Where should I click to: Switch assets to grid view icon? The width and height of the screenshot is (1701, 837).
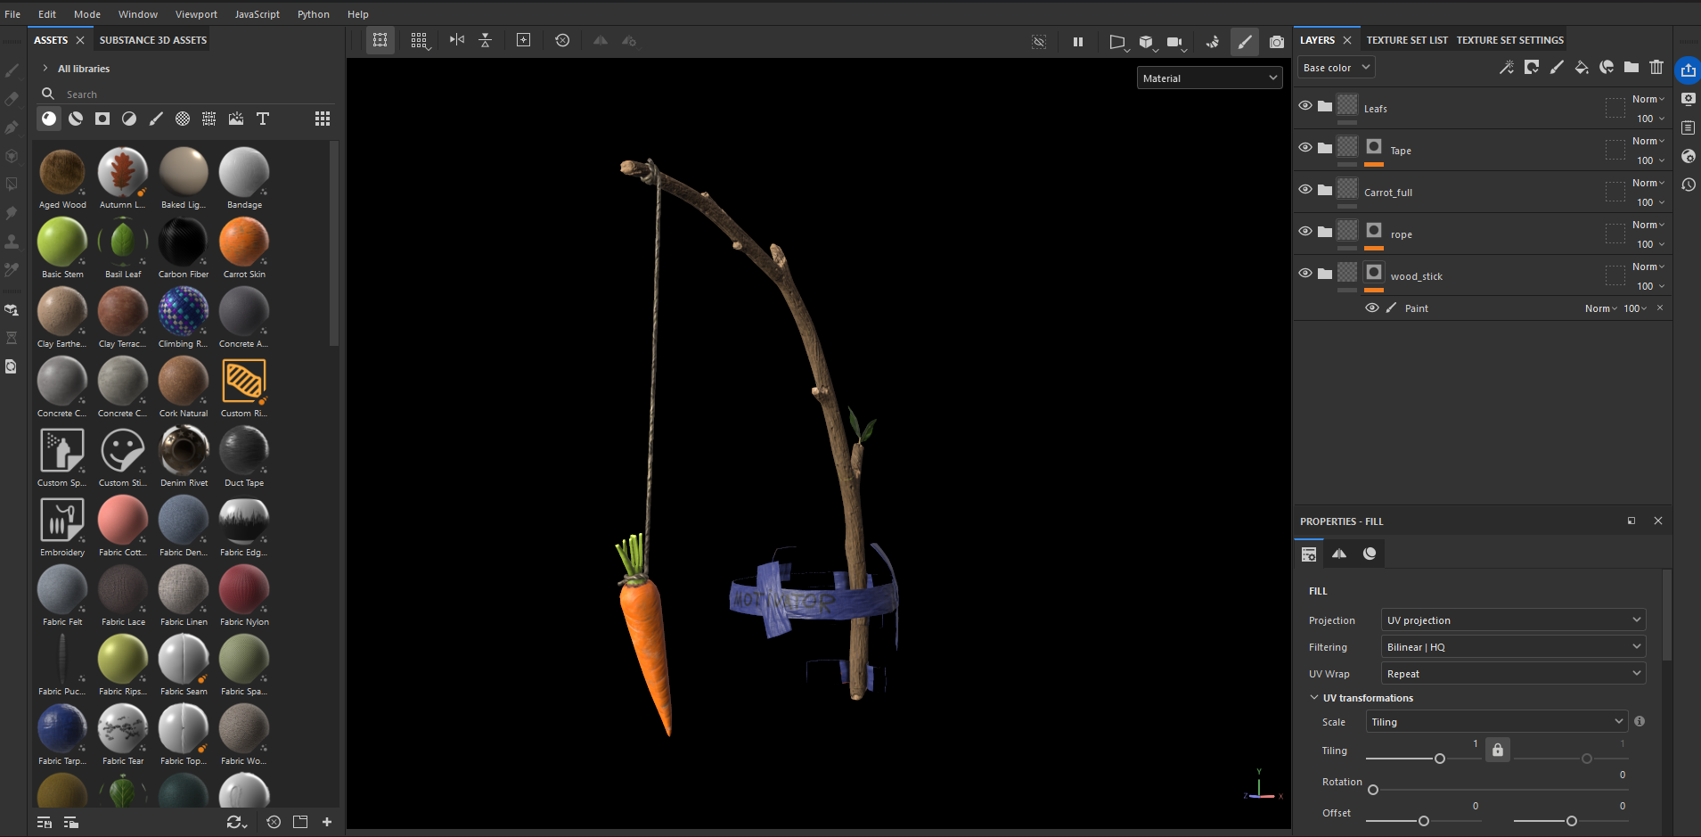pyautogui.click(x=323, y=119)
